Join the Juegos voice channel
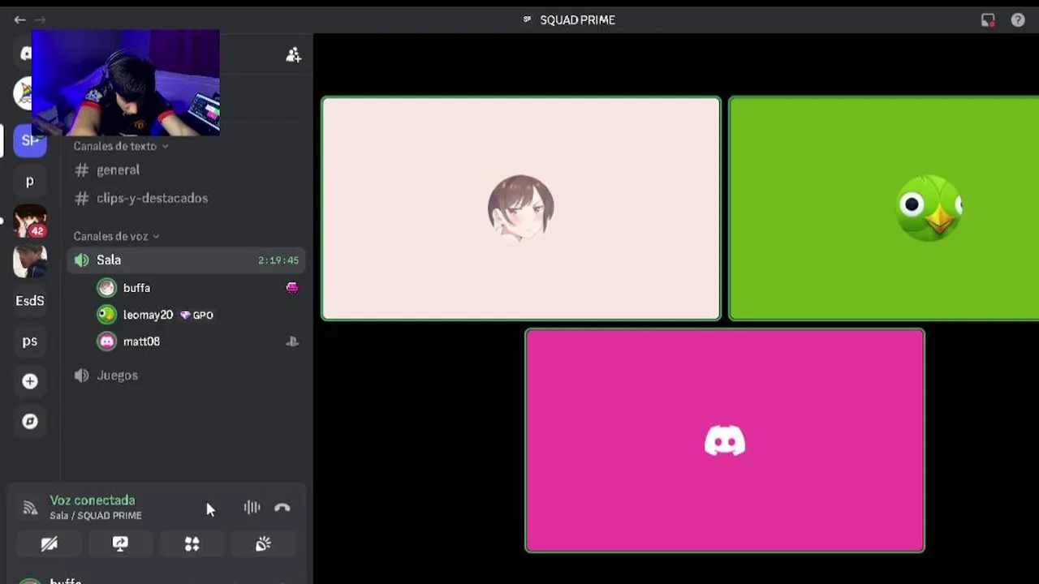The height and width of the screenshot is (584, 1039). pyautogui.click(x=186, y=376)
